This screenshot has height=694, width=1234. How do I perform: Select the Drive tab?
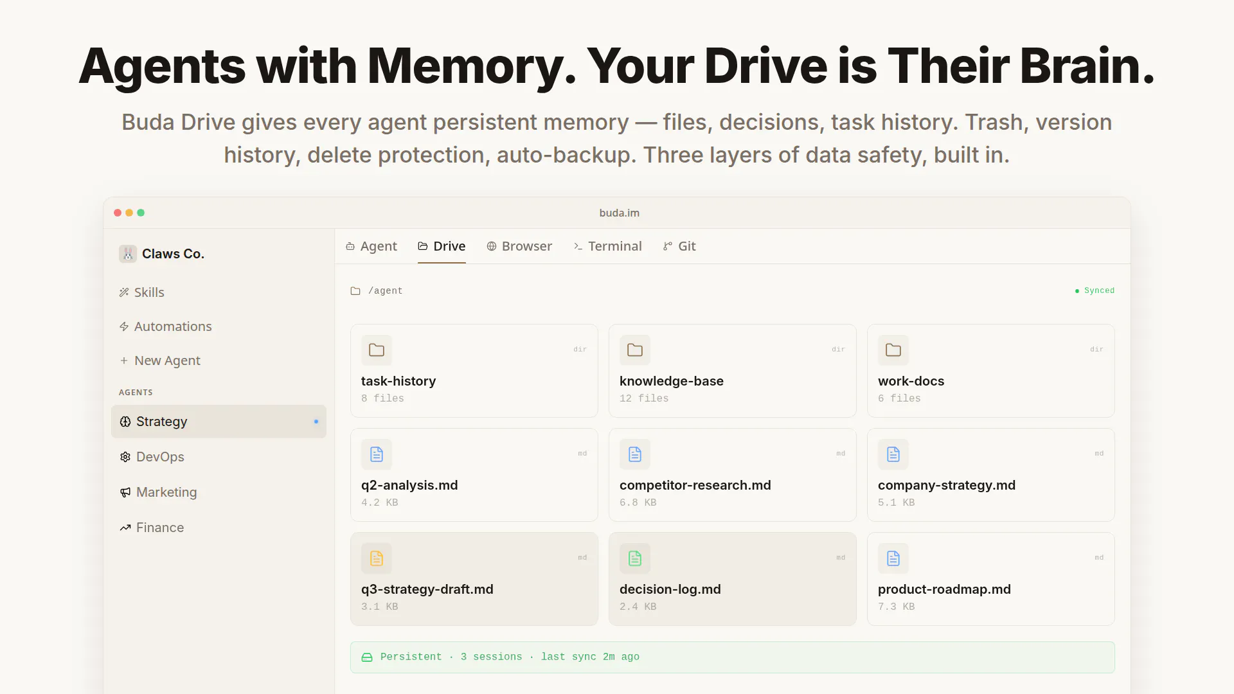442,246
